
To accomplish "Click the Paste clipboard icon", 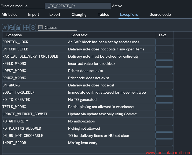I will coord(18,27).
